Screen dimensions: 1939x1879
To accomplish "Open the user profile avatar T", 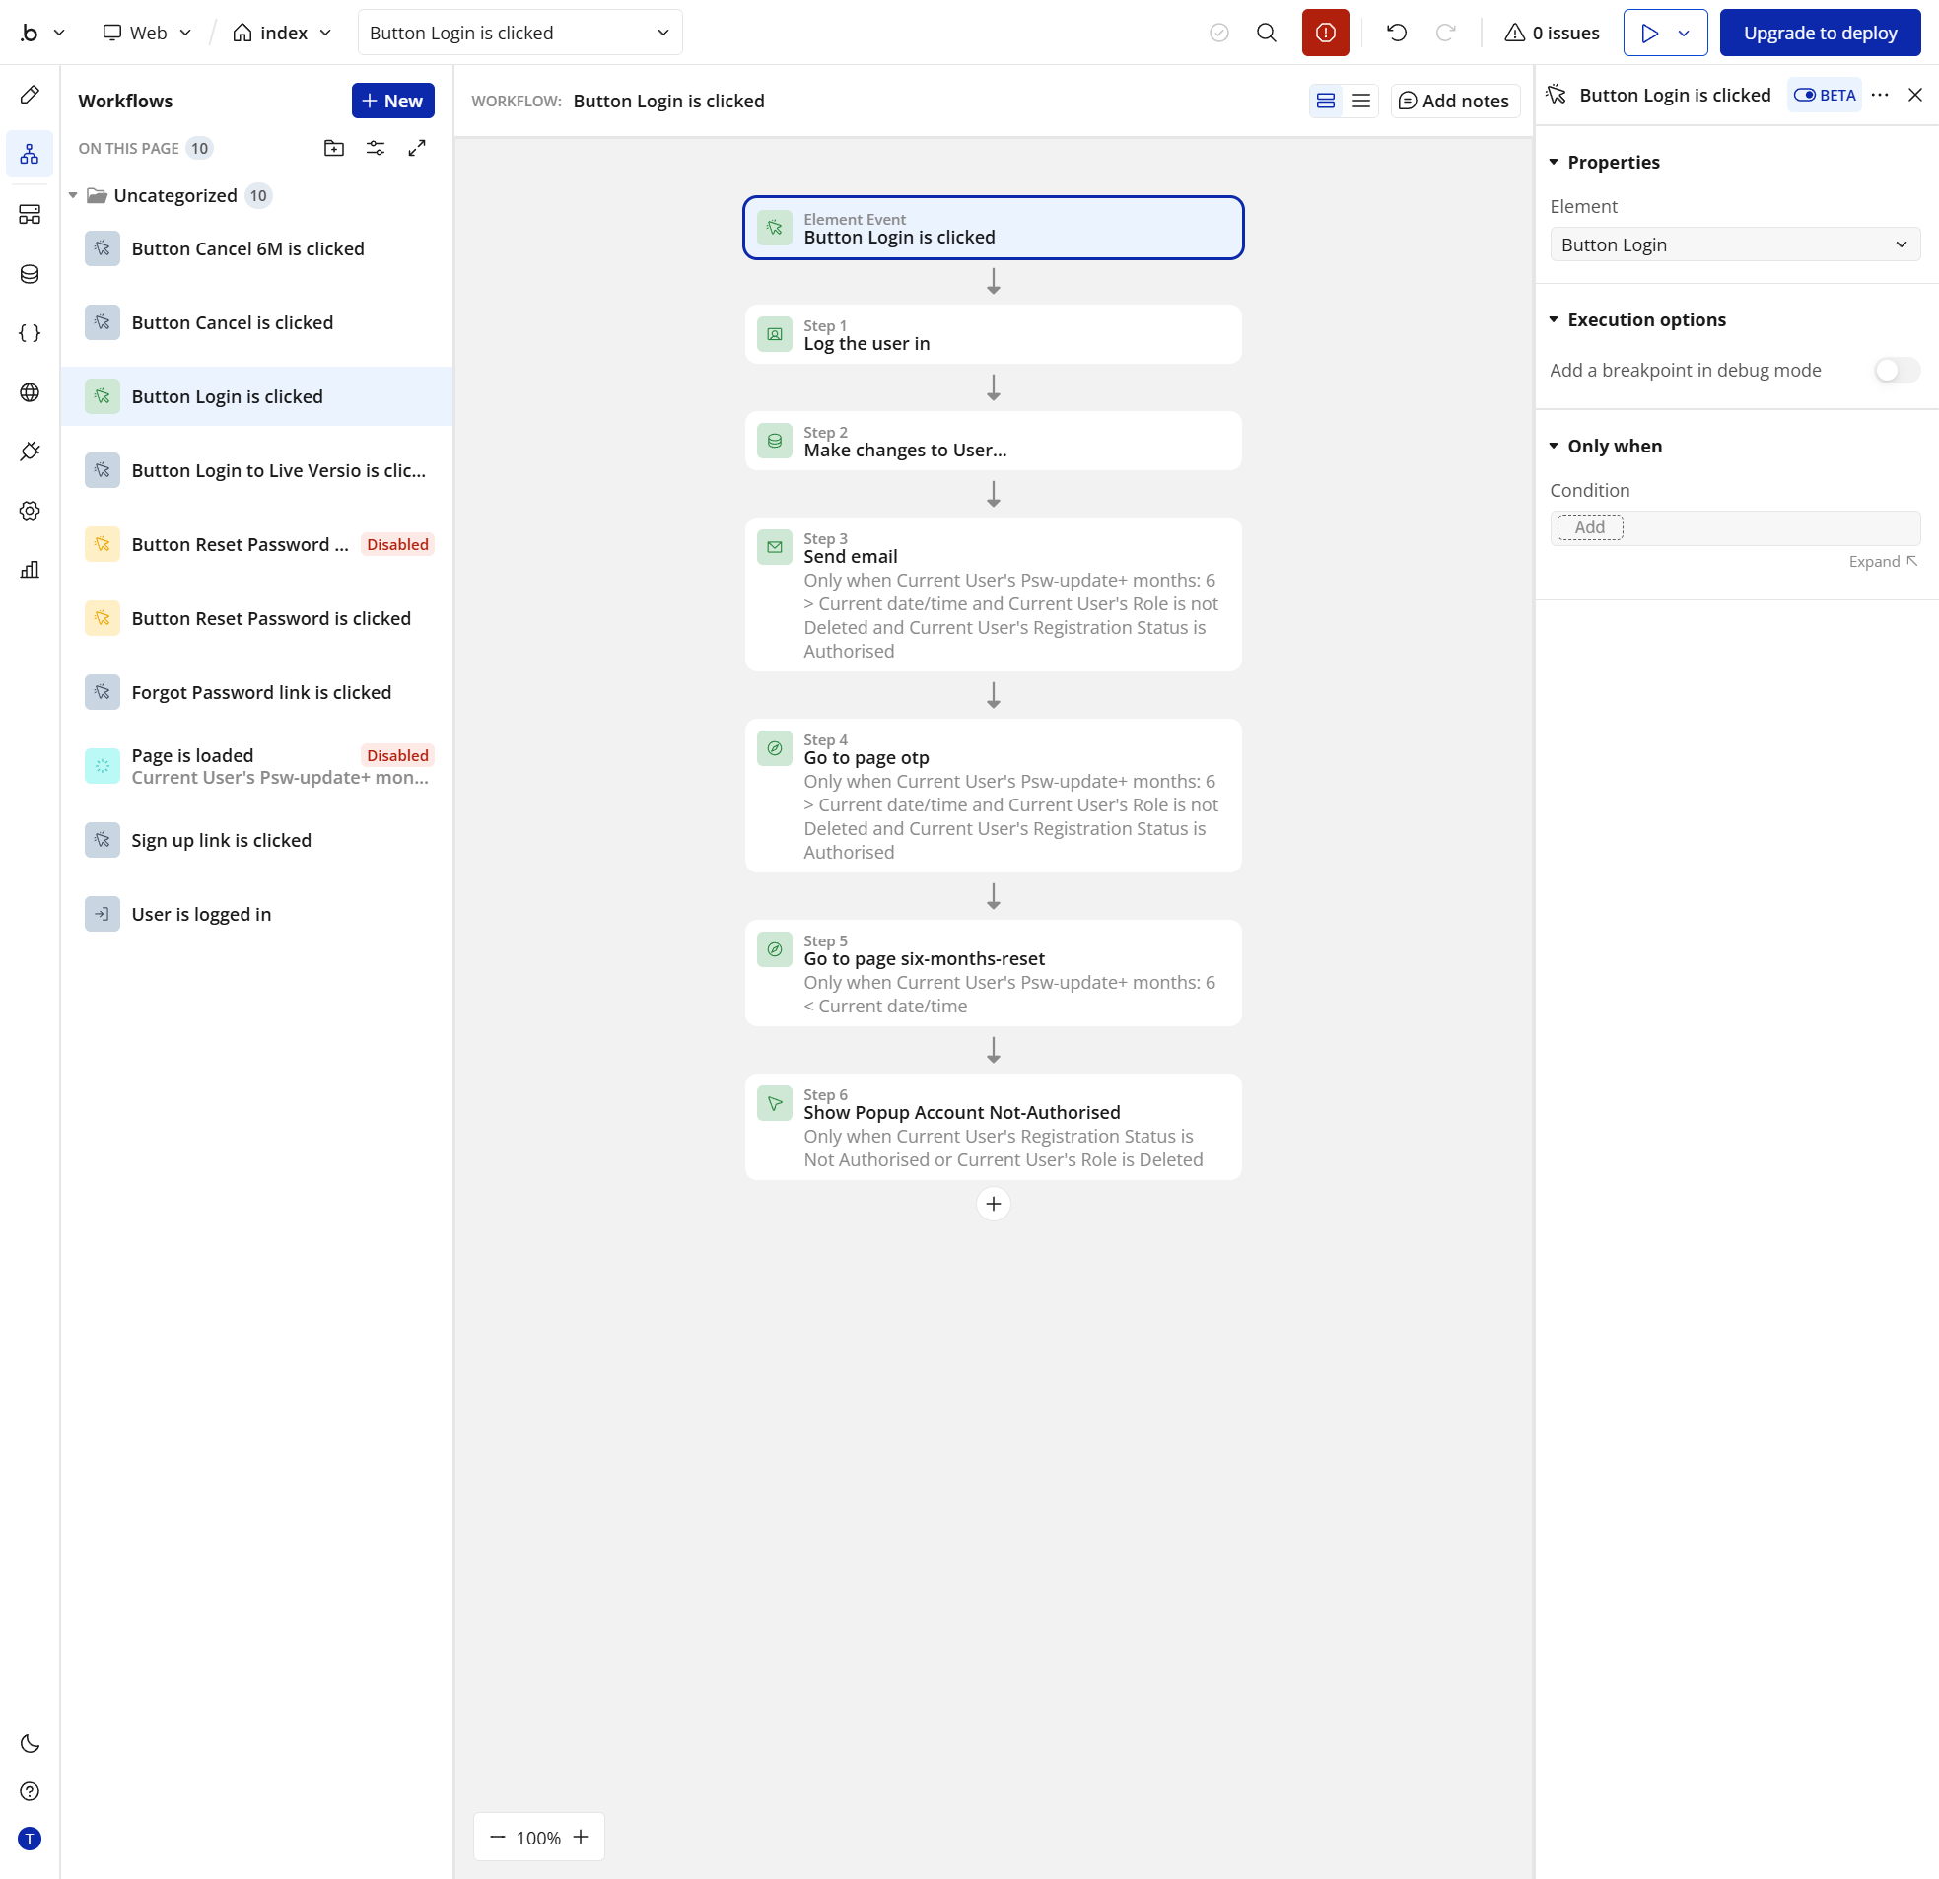I will point(30,1840).
